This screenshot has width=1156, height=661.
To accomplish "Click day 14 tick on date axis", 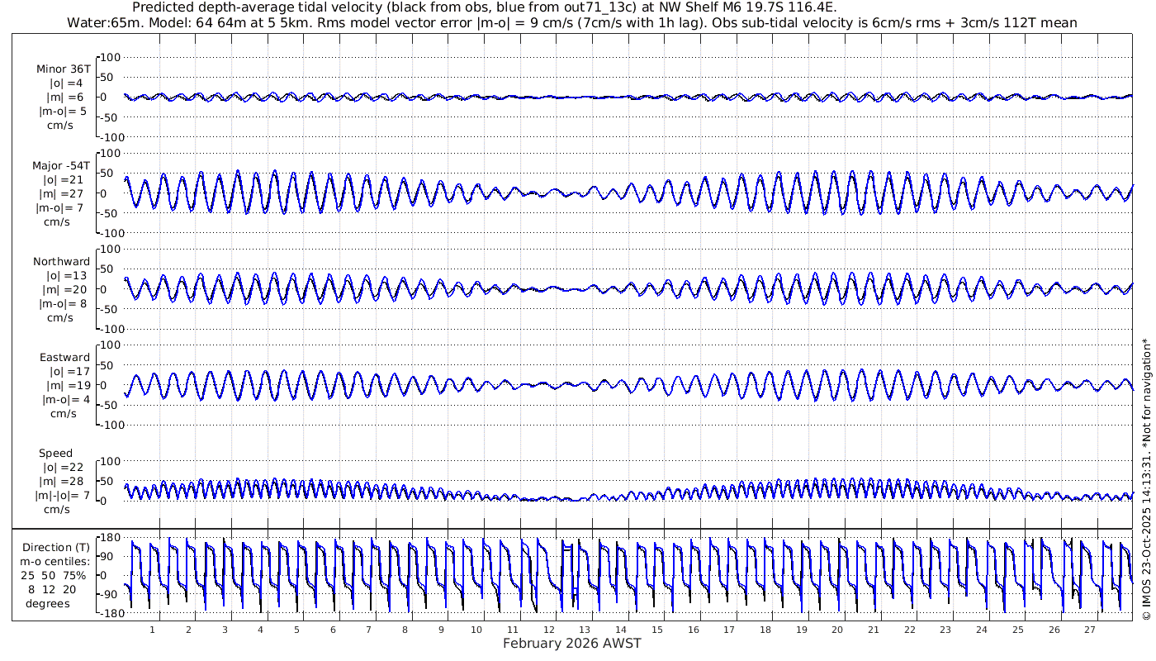I will (621, 630).
